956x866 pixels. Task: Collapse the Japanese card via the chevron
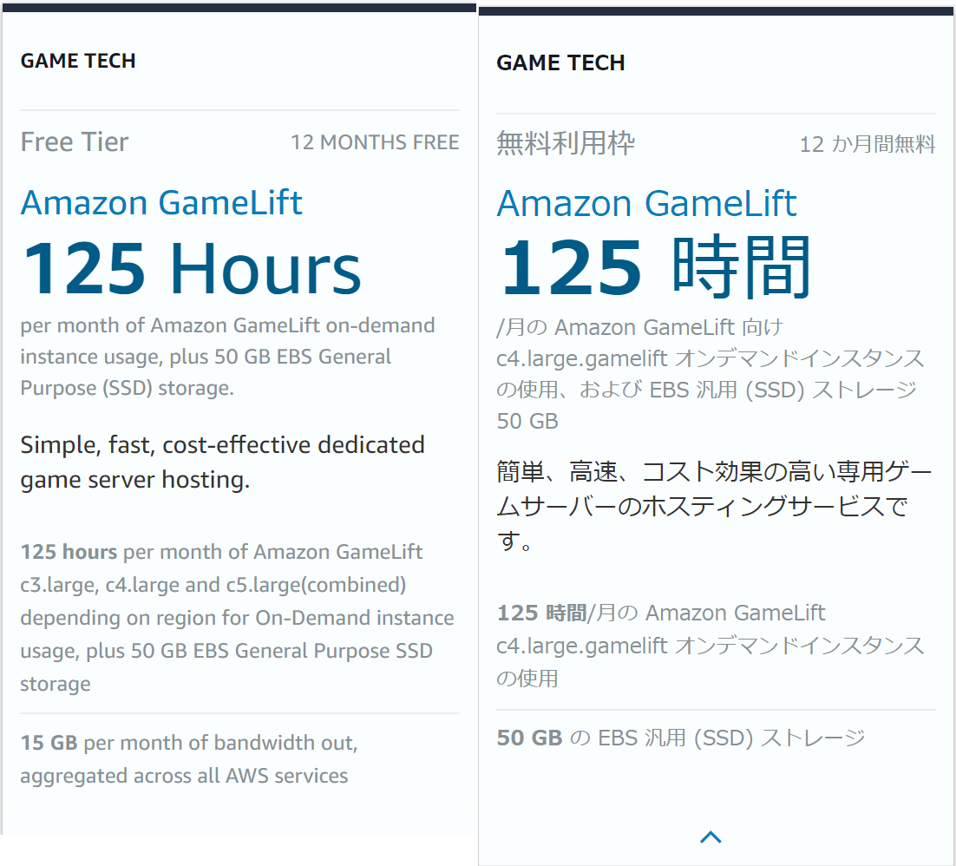click(x=710, y=836)
